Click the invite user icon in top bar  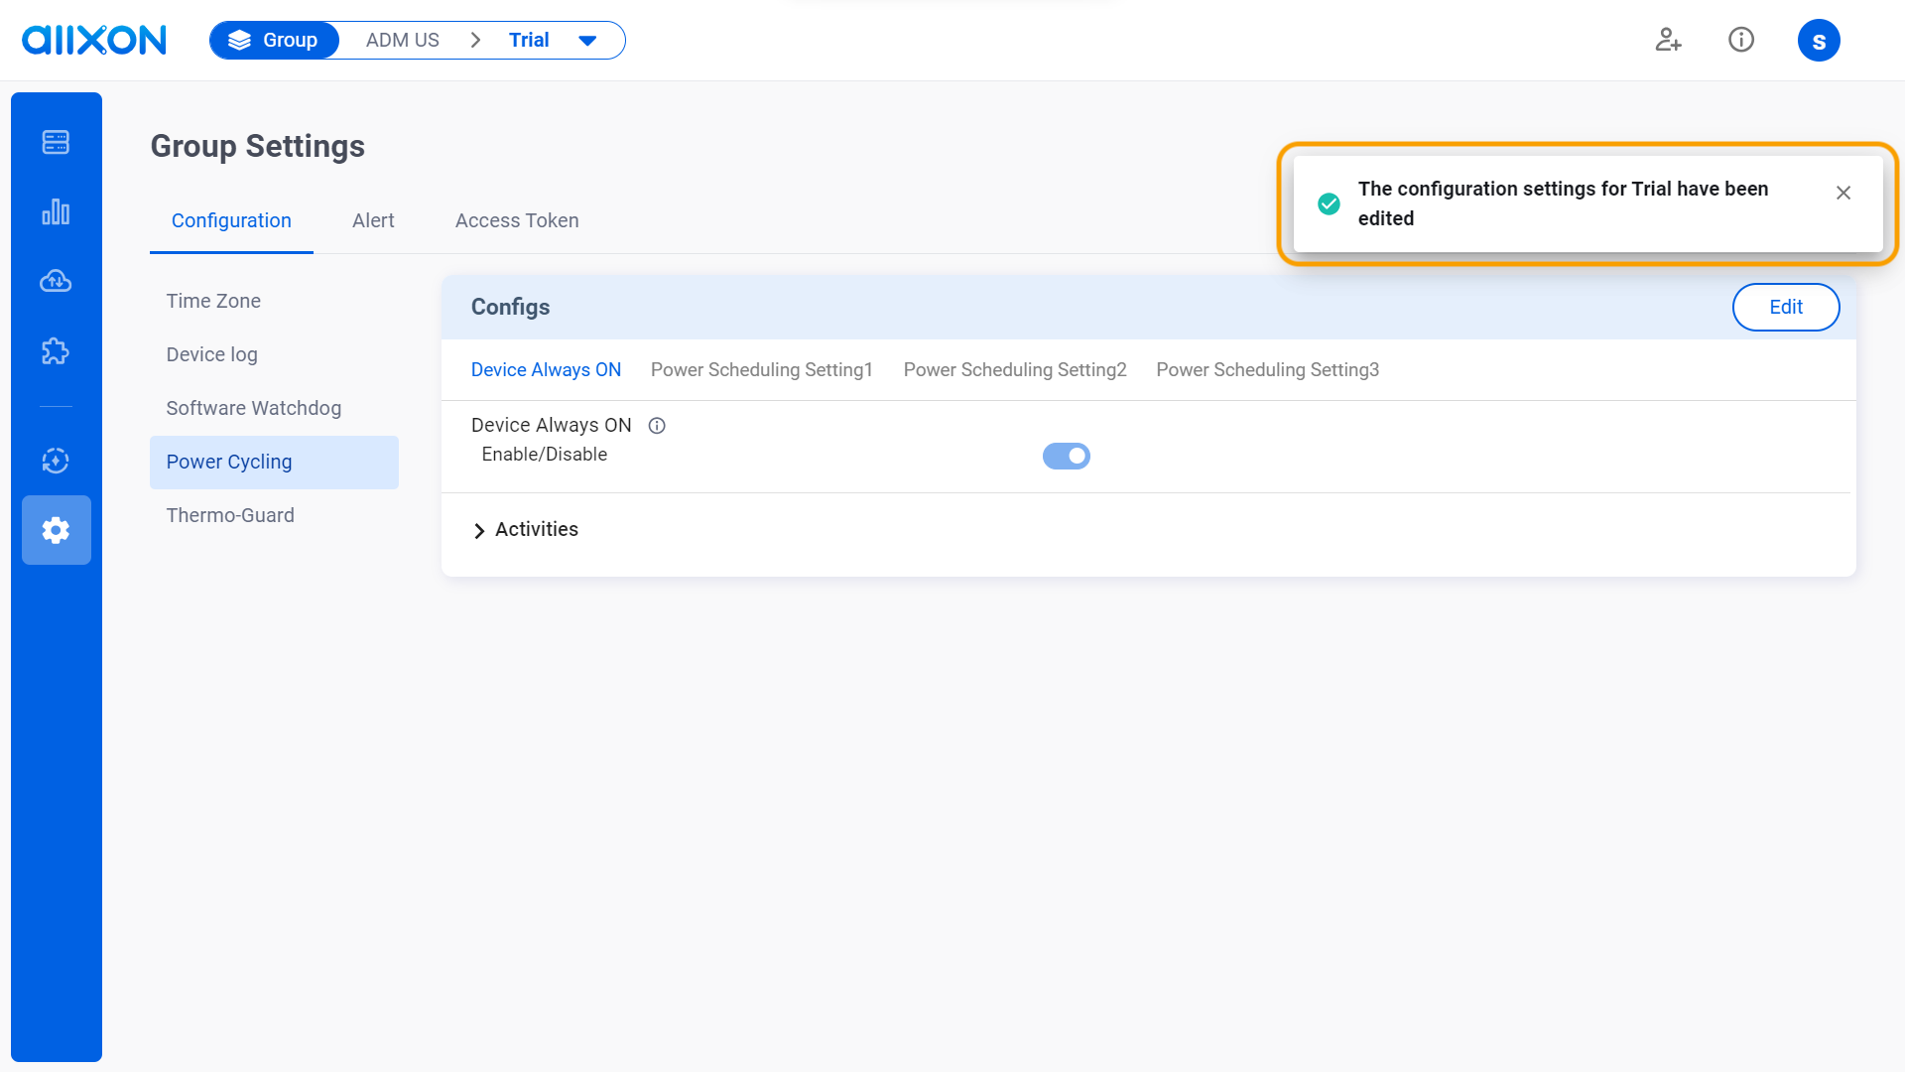[1668, 40]
